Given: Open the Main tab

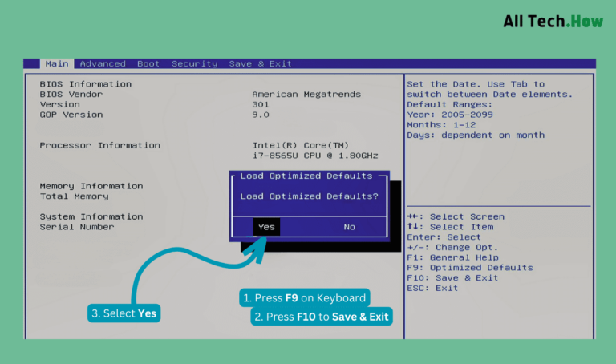Looking at the screenshot, I should (x=56, y=64).
